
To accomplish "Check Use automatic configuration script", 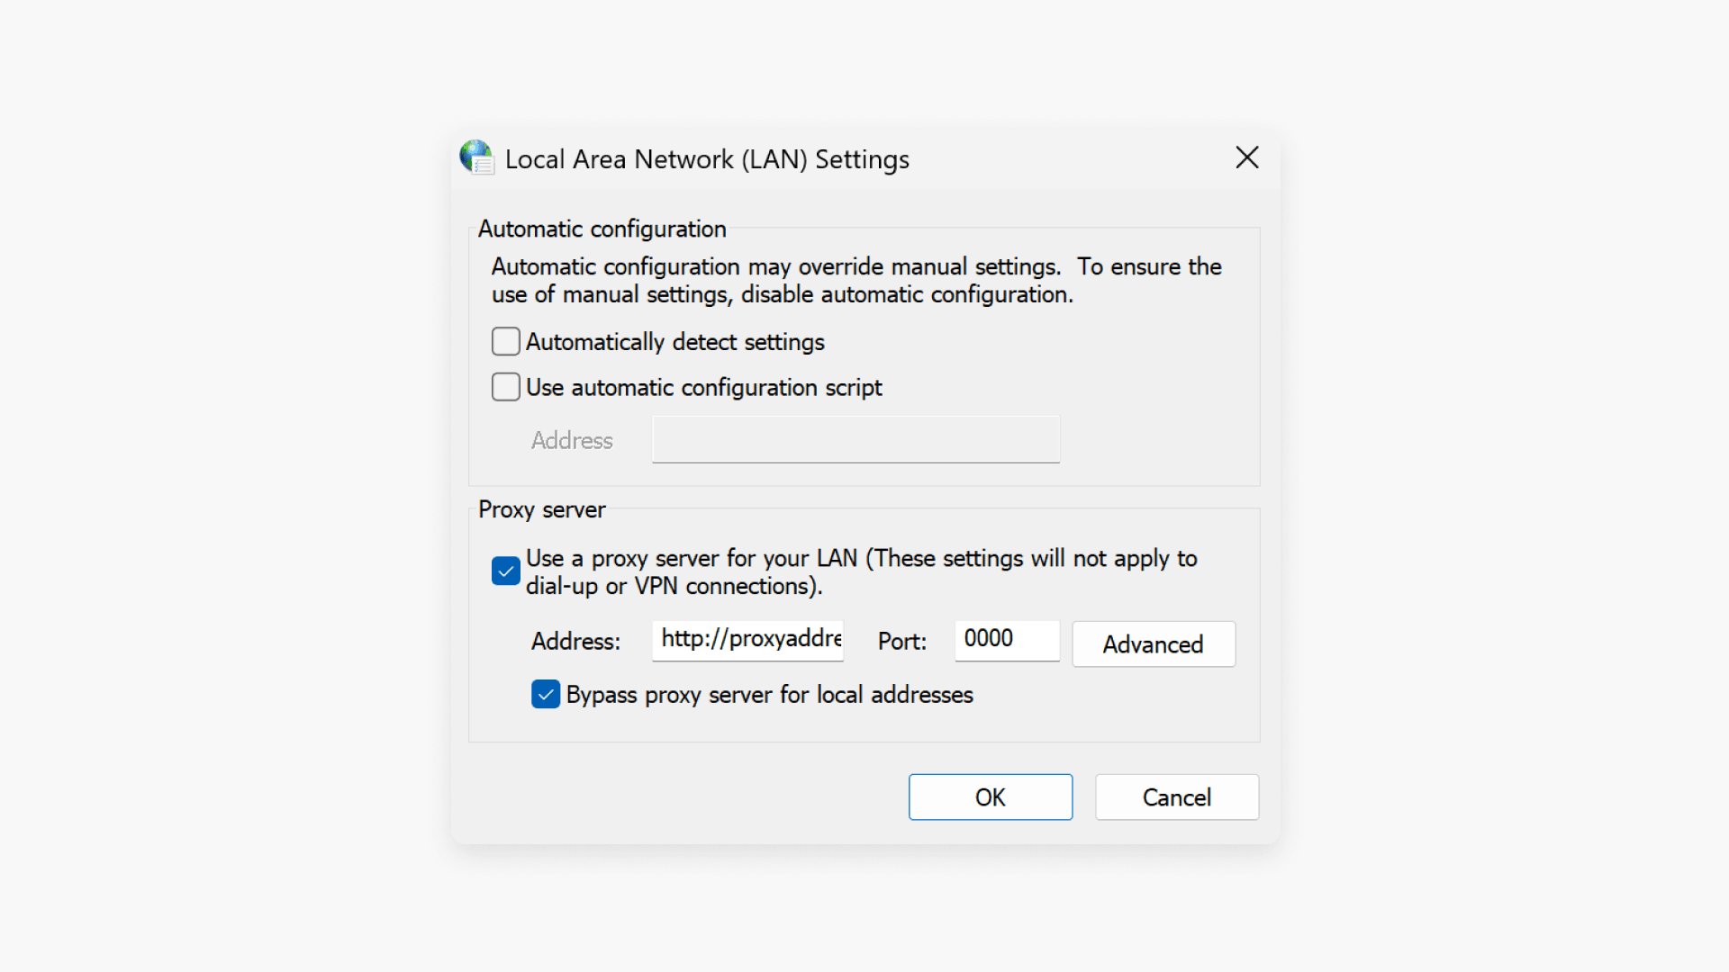I will (x=505, y=387).
